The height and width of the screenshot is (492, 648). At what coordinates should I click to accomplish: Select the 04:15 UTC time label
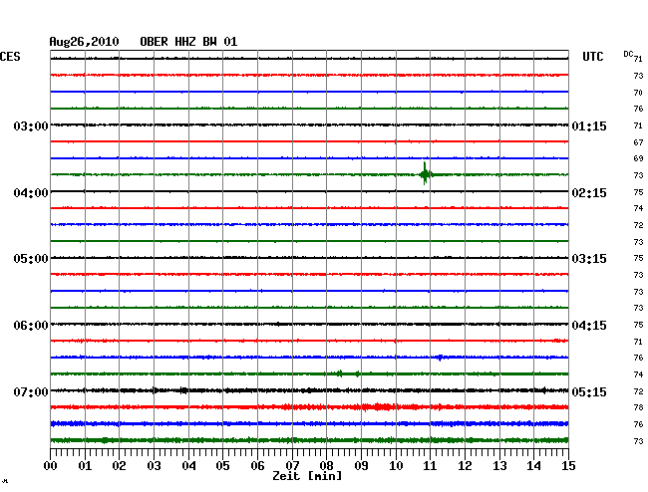pyautogui.click(x=589, y=326)
